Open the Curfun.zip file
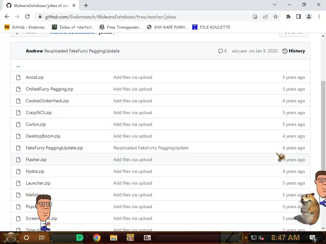Viewport: 326px width, 244px height. [36, 124]
